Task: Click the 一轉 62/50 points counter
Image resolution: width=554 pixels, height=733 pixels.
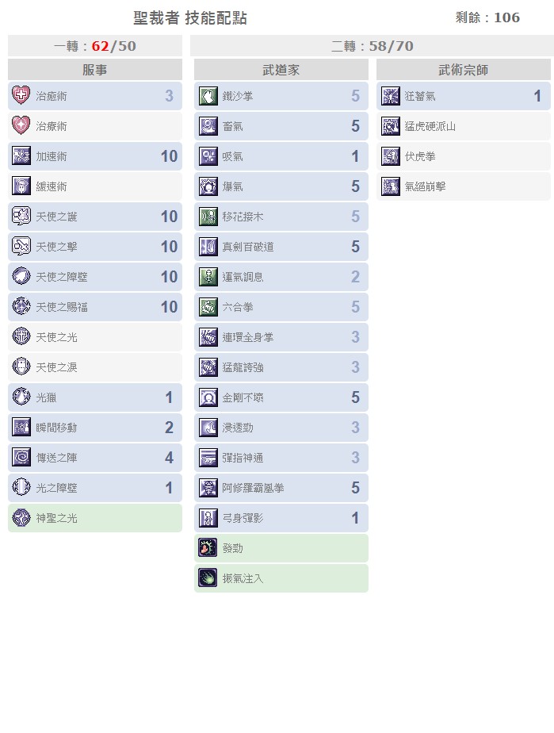Action: coord(95,46)
